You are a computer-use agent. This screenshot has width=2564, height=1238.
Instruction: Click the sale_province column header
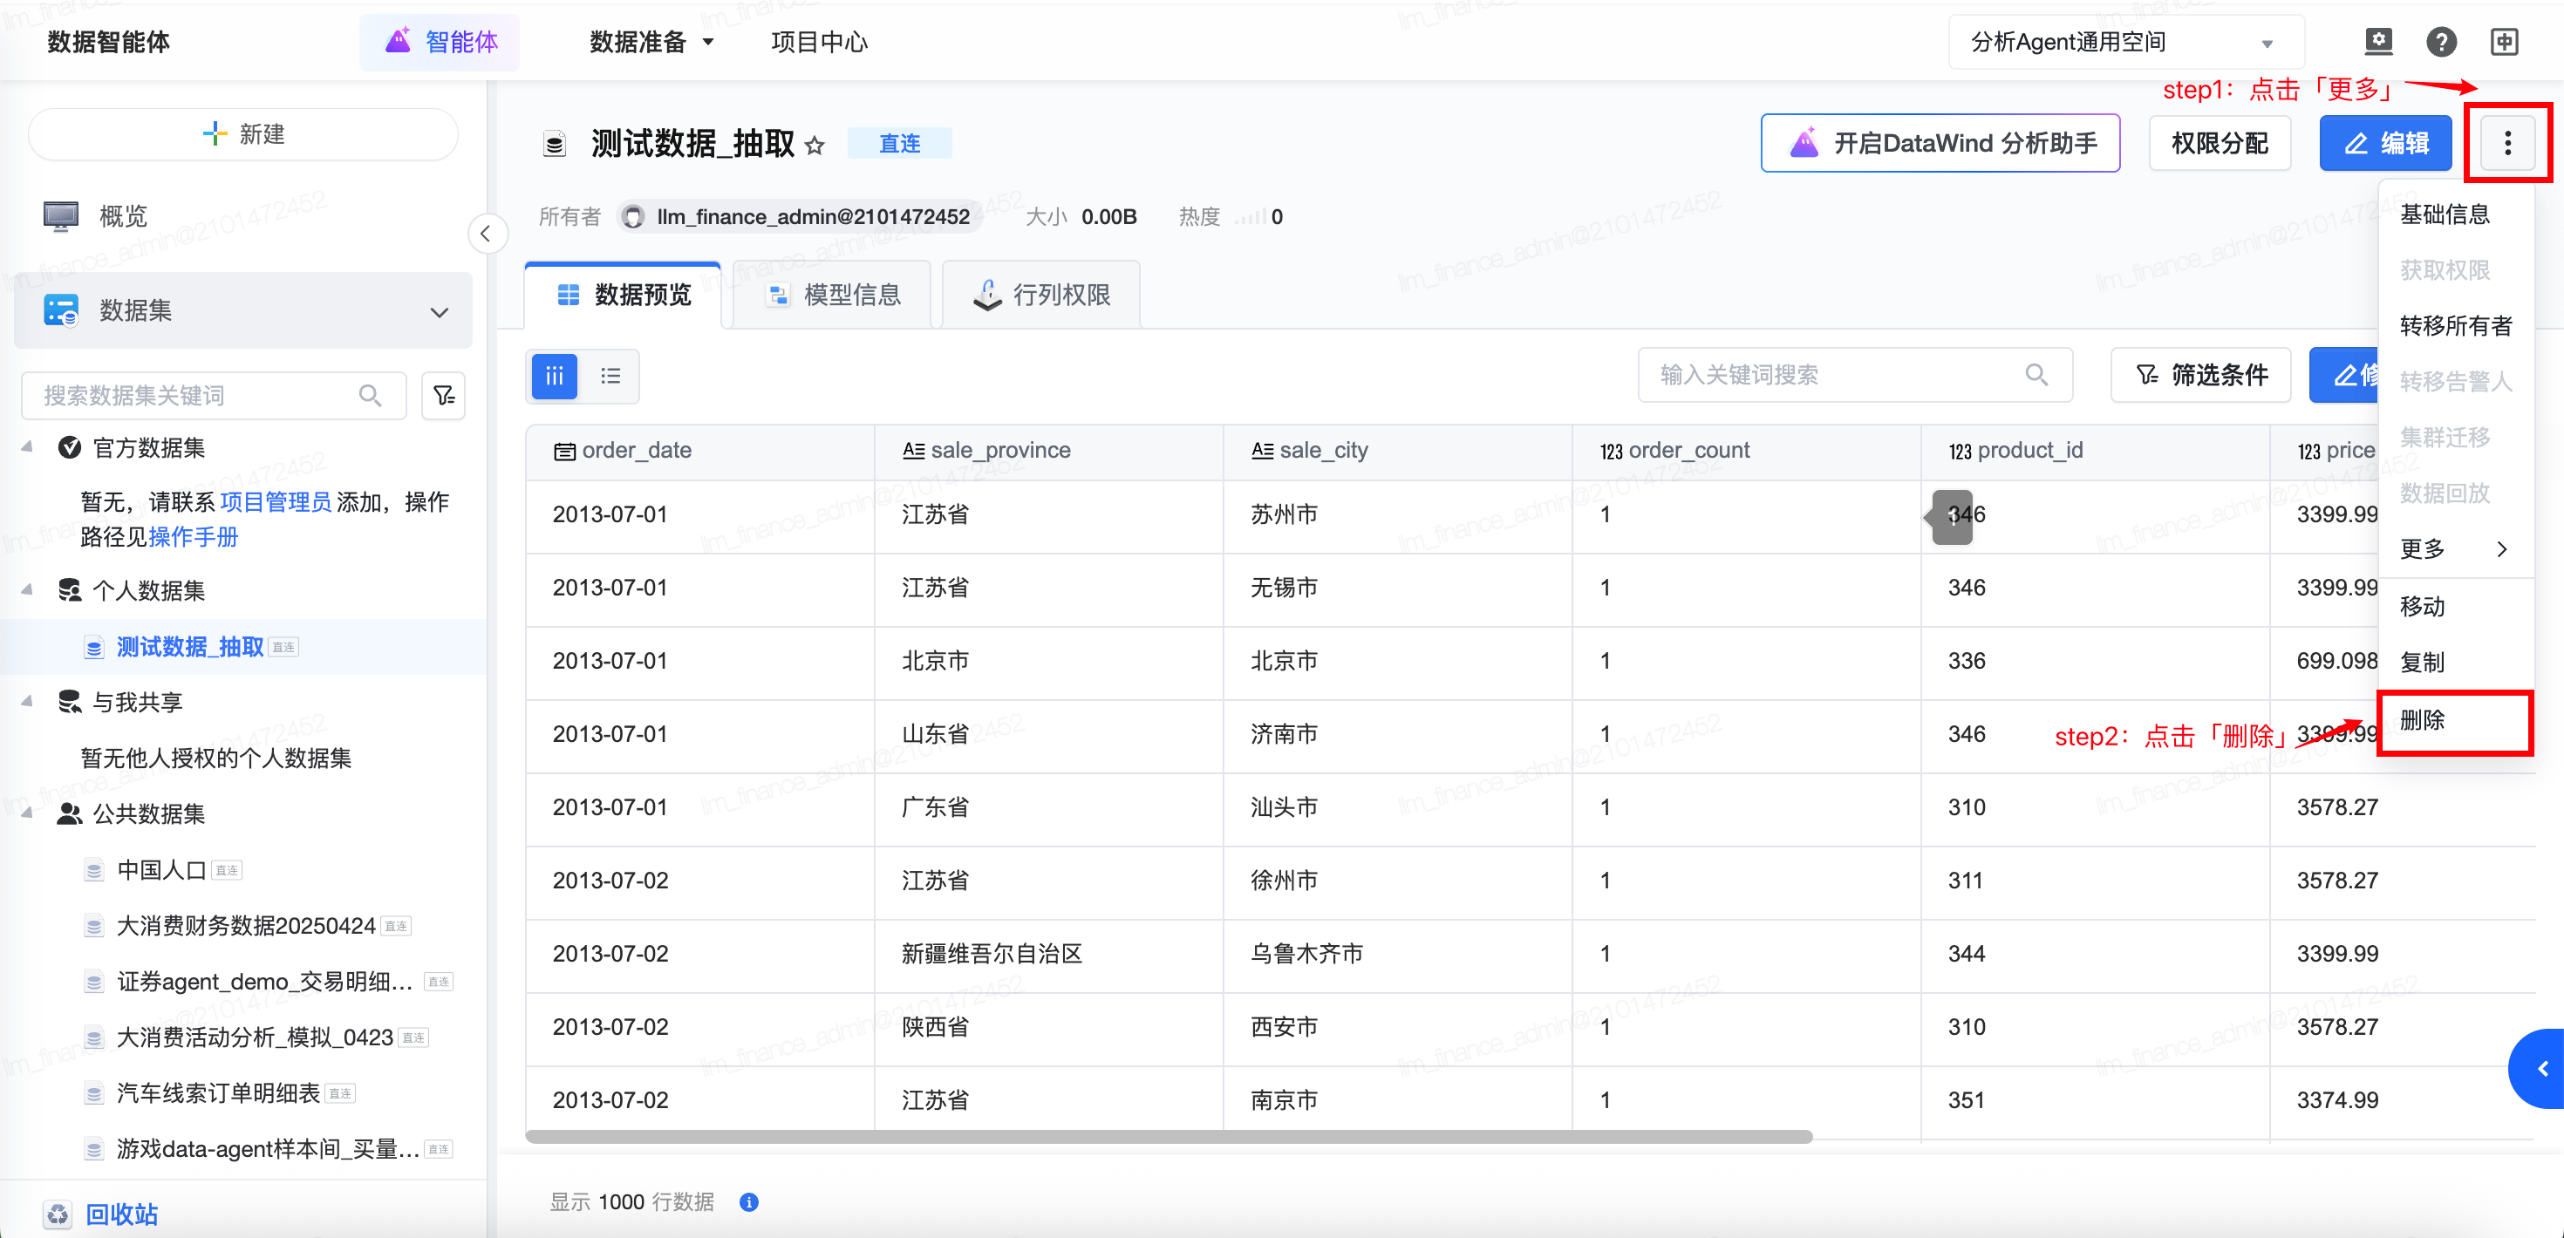click(x=1049, y=450)
